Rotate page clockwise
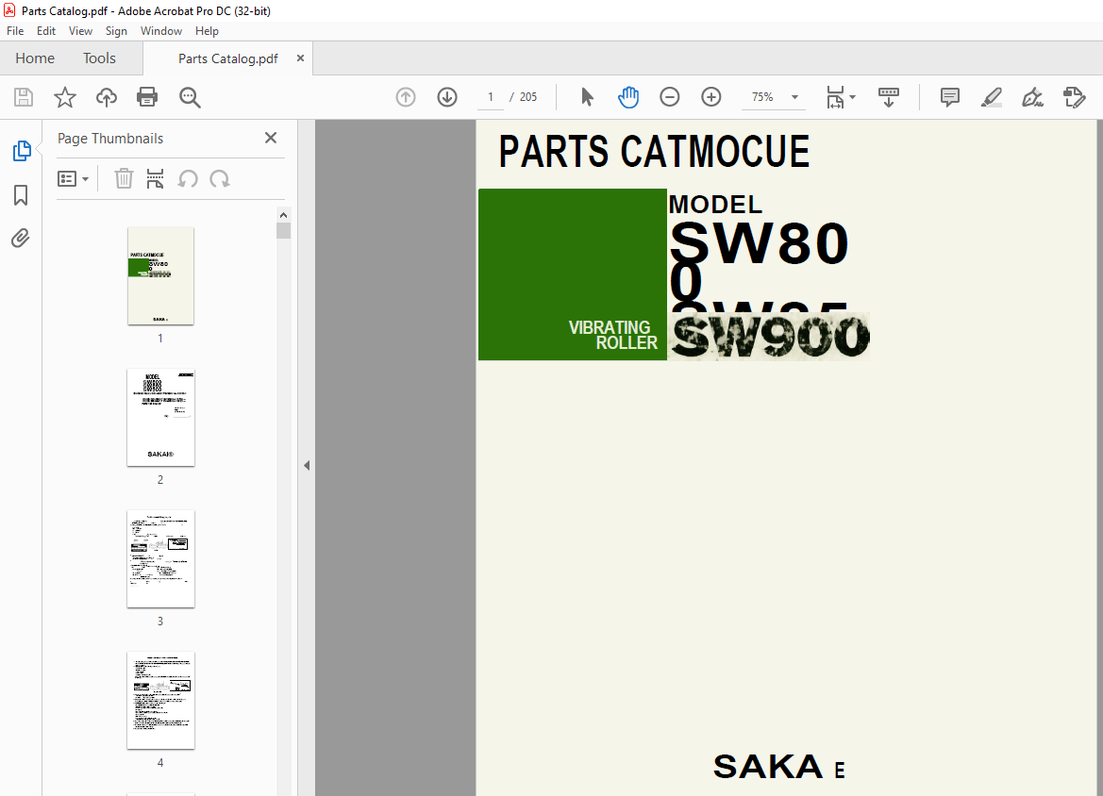The height and width of the screenshot is (796, 1103). click(x=220, y=178)
